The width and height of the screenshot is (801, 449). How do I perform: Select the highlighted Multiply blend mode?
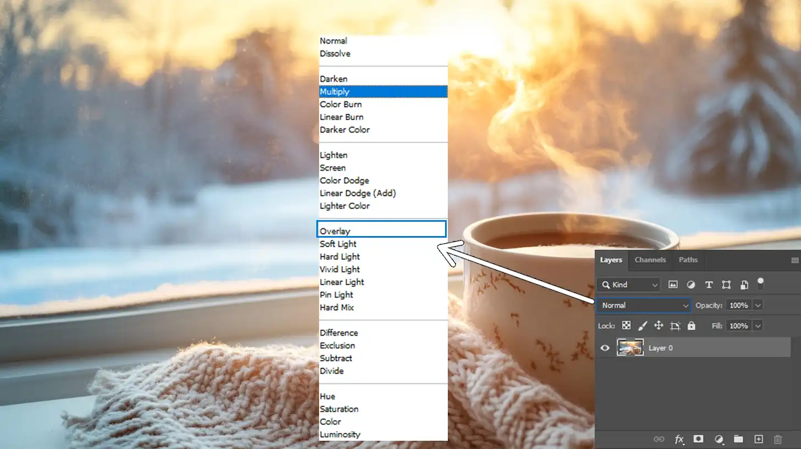pos(383,91)
